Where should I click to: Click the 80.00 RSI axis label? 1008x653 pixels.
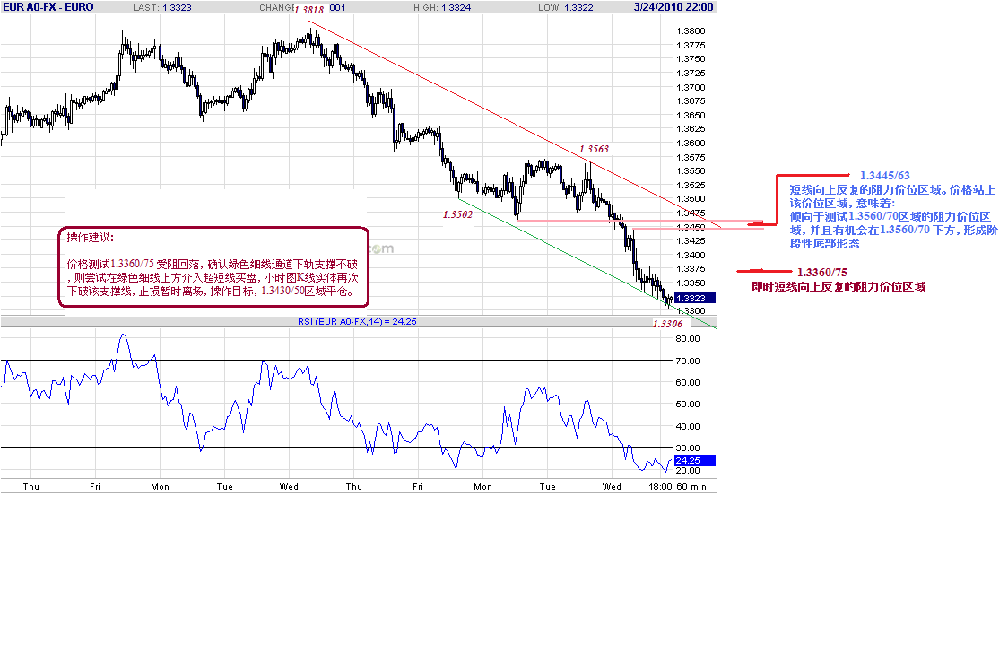688,339
